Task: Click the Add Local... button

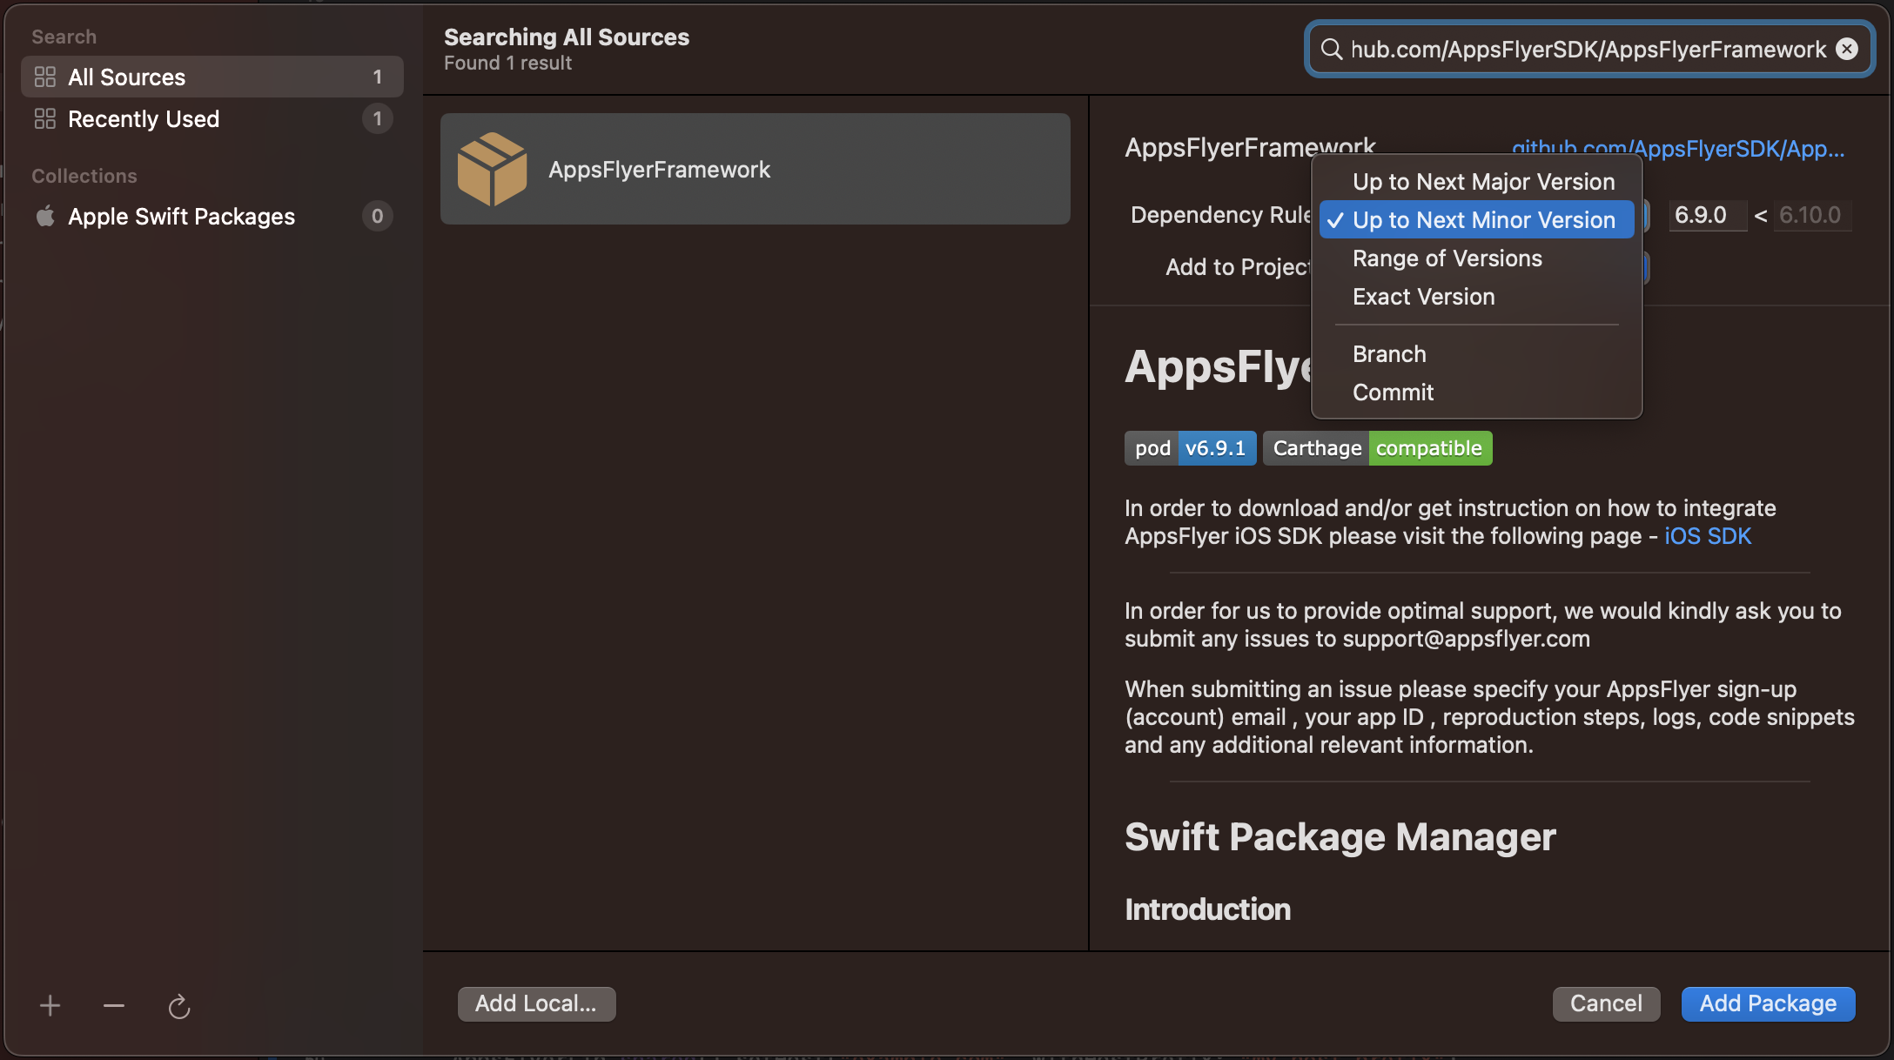Action: coord(536,1003)
